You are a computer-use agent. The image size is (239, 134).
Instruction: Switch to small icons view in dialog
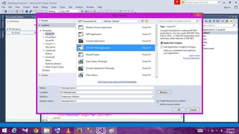coord(143,21)
